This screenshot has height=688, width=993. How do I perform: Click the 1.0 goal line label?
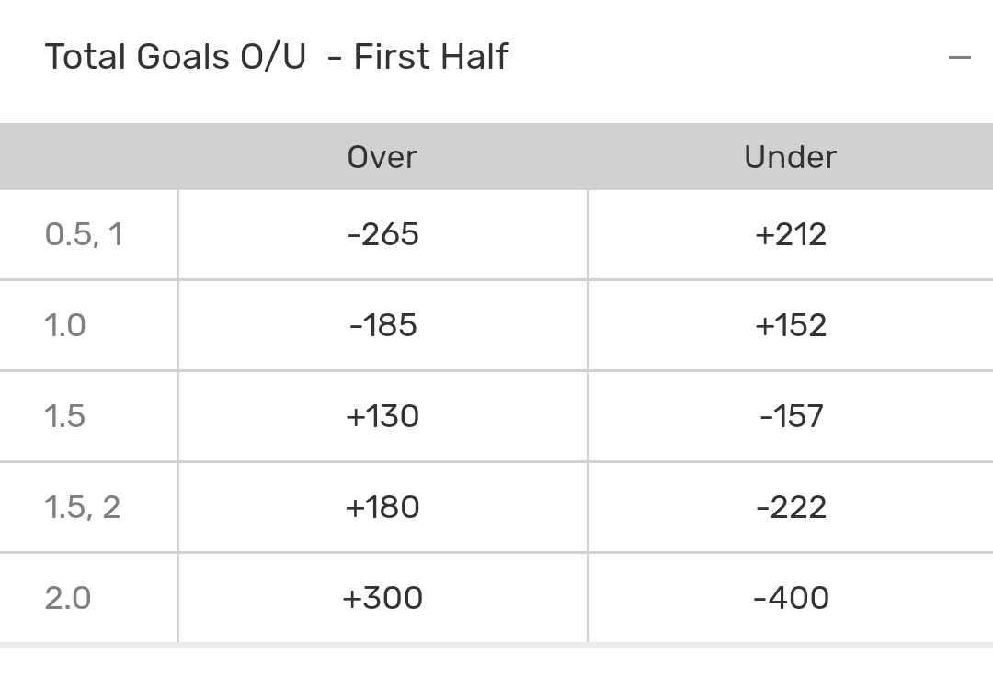[65, 325]
